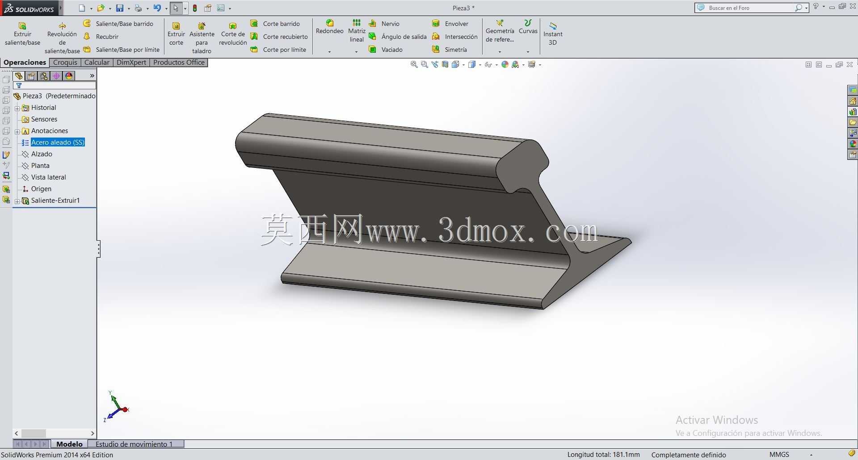Select Acero aleado (SS) material item

pyautogui.click(x=58, y=142)
